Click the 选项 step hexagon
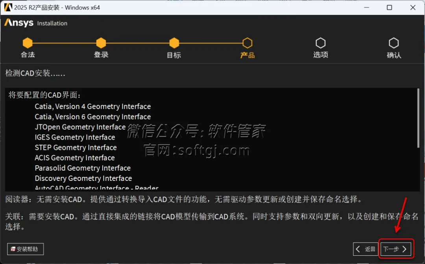This screenshot has height=264, width=425. click(321, 43)
